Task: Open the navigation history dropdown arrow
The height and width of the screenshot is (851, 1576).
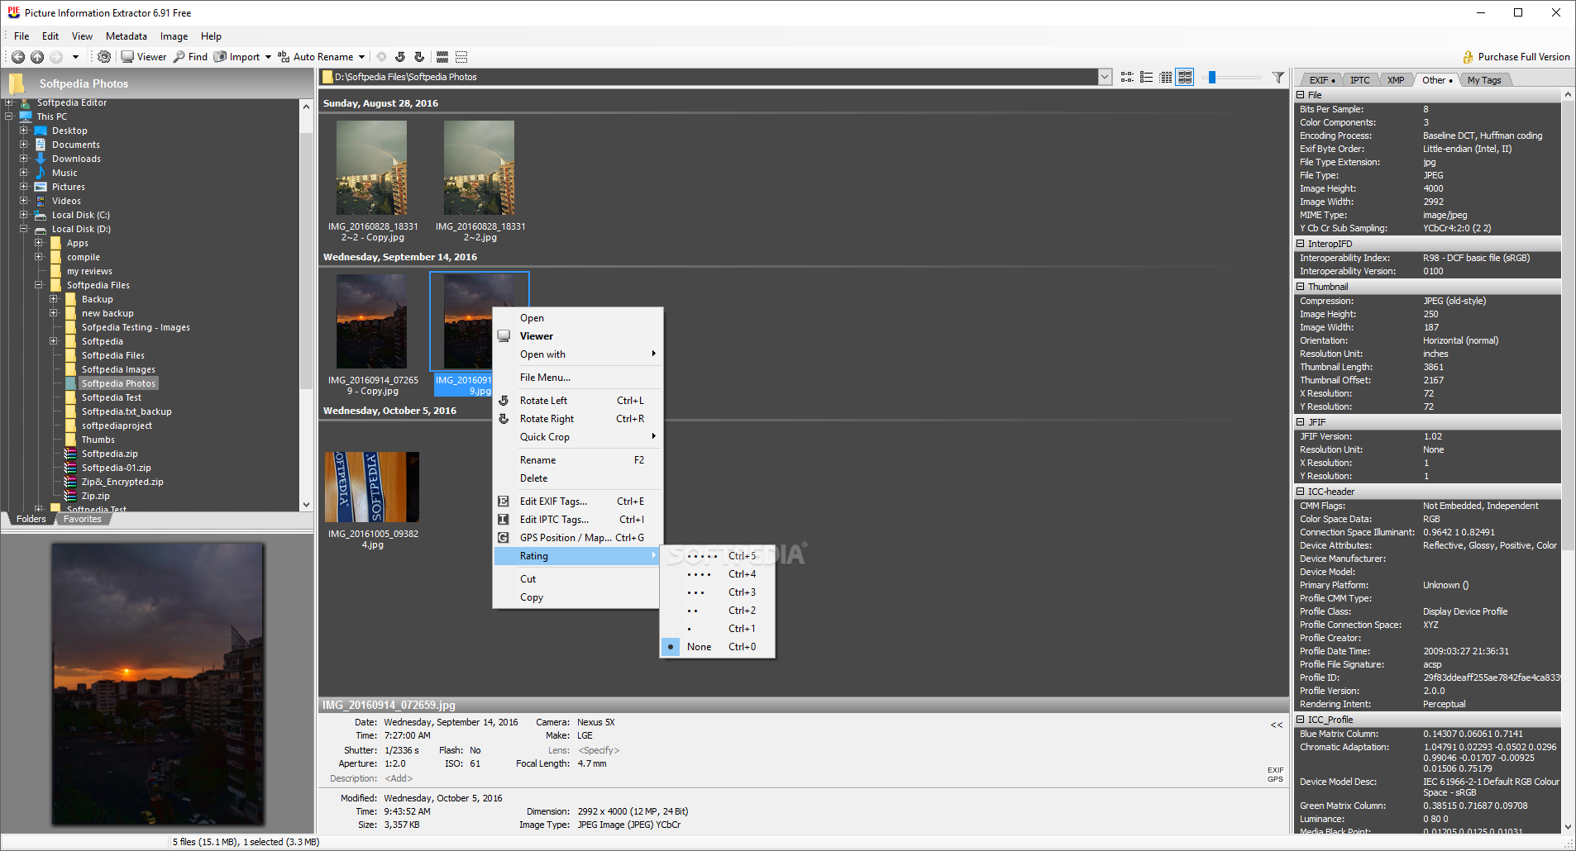Action: pos(75,57)
